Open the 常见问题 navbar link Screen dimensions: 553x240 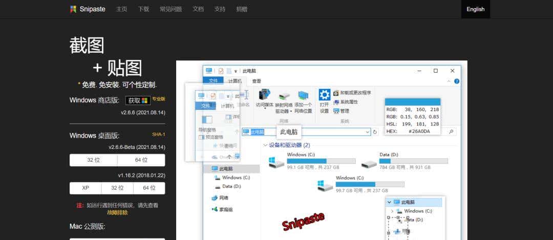click(x=171, y=9)
